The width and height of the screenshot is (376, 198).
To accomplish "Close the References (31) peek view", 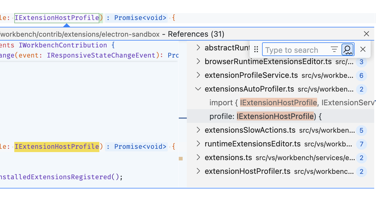I will point(366,34).
